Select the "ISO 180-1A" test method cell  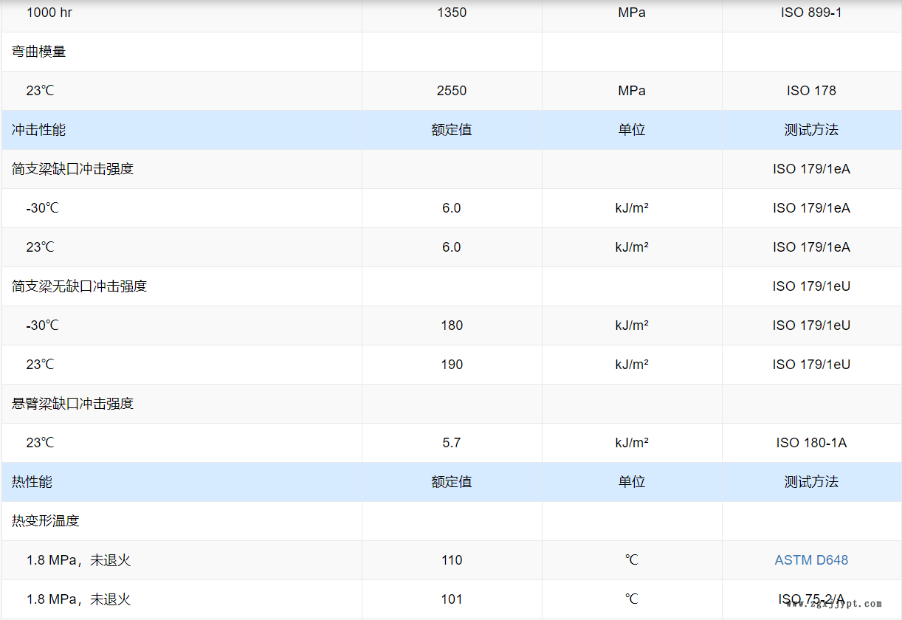[811, 443]
